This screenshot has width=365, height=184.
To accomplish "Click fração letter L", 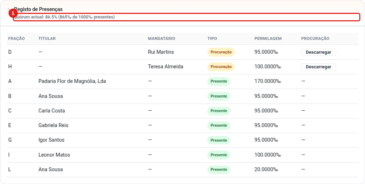I will pyautogui.click(x=10, y=170).
